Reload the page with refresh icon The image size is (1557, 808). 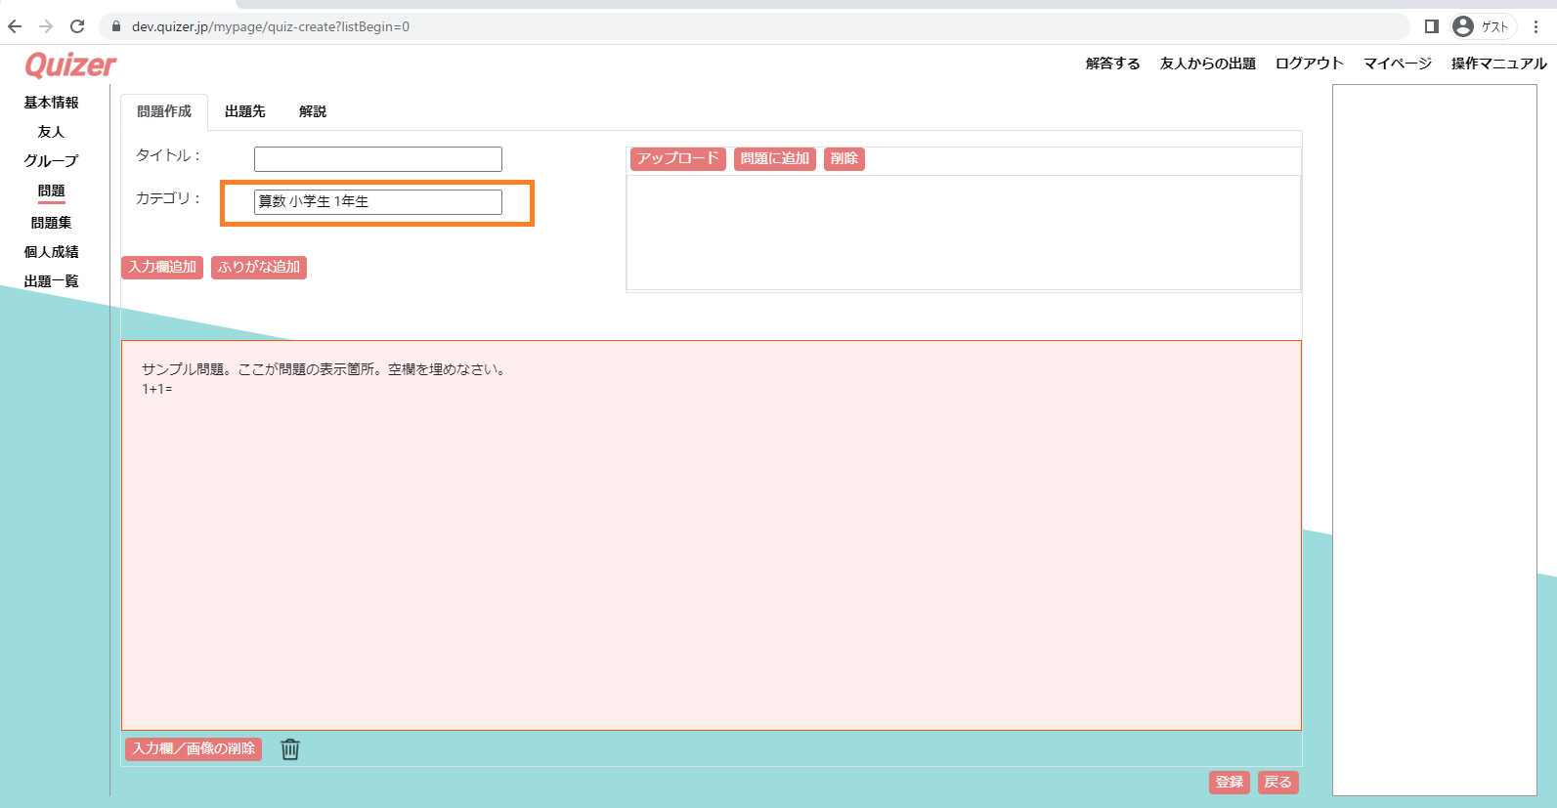[x=77, y=26]
